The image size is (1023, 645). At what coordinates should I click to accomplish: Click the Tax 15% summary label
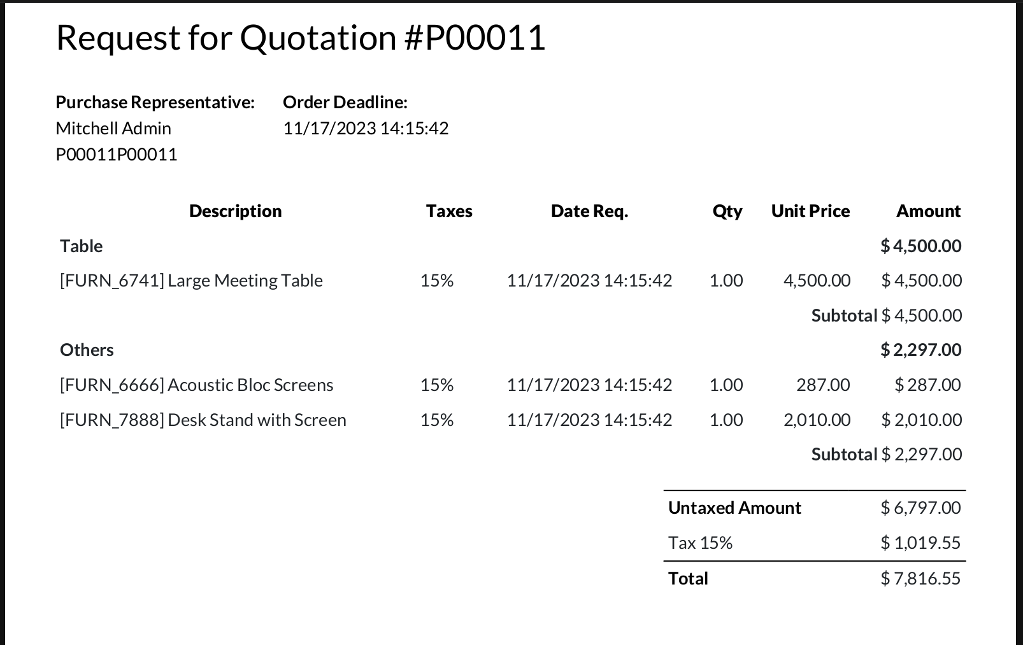700,543
